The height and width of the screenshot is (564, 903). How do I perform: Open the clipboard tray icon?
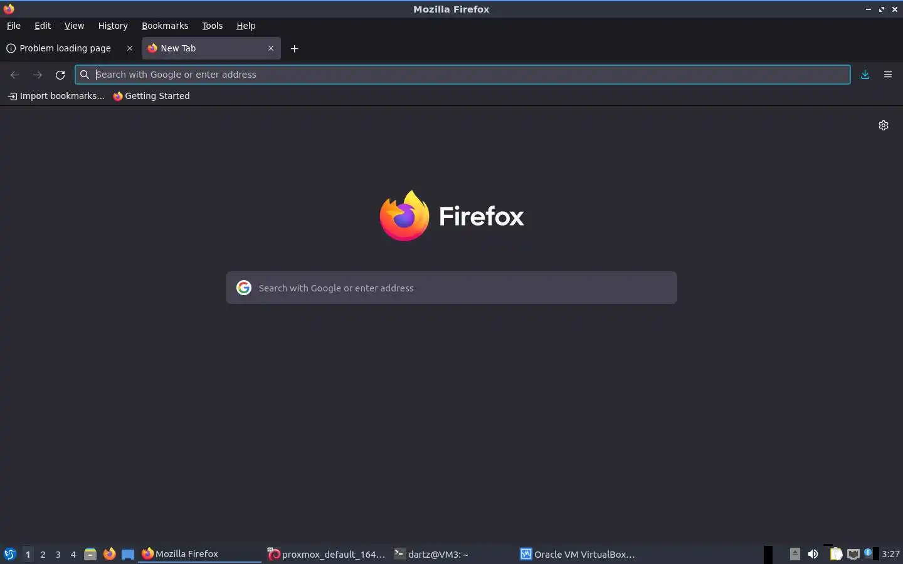836,554
